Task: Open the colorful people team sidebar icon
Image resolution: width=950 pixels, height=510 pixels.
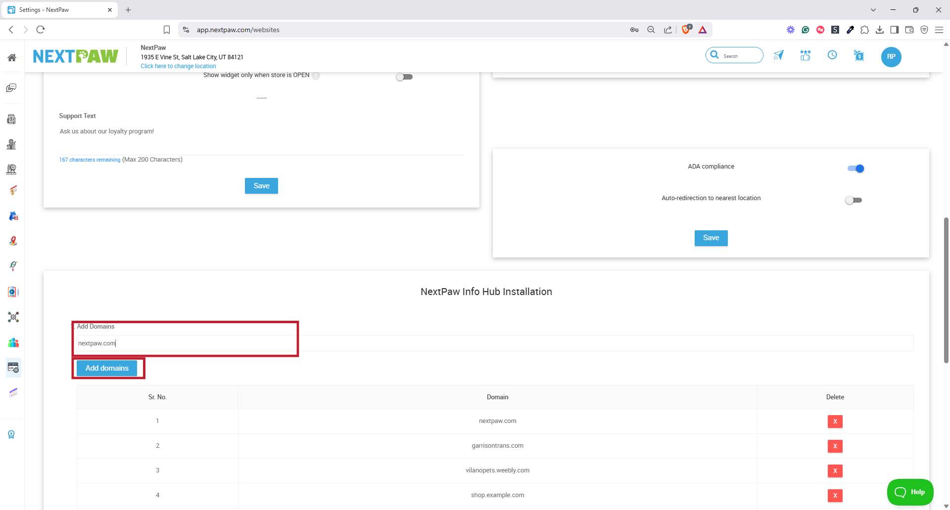Action: (13, 342)
